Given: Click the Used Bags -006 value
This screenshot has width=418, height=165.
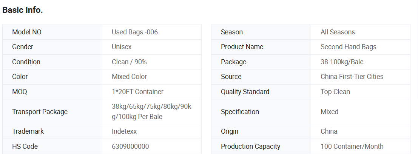Looking at the screenshot, I should click(x=135, y=32).
